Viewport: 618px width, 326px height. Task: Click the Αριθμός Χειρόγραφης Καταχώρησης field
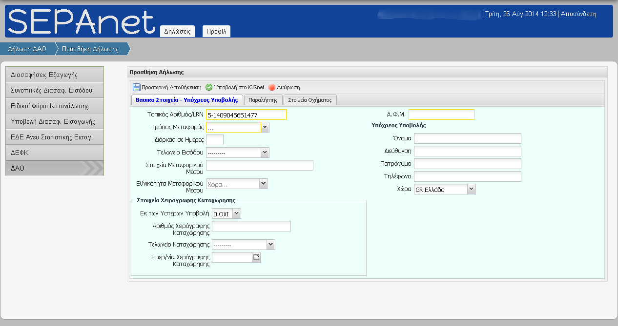point(251,226)
